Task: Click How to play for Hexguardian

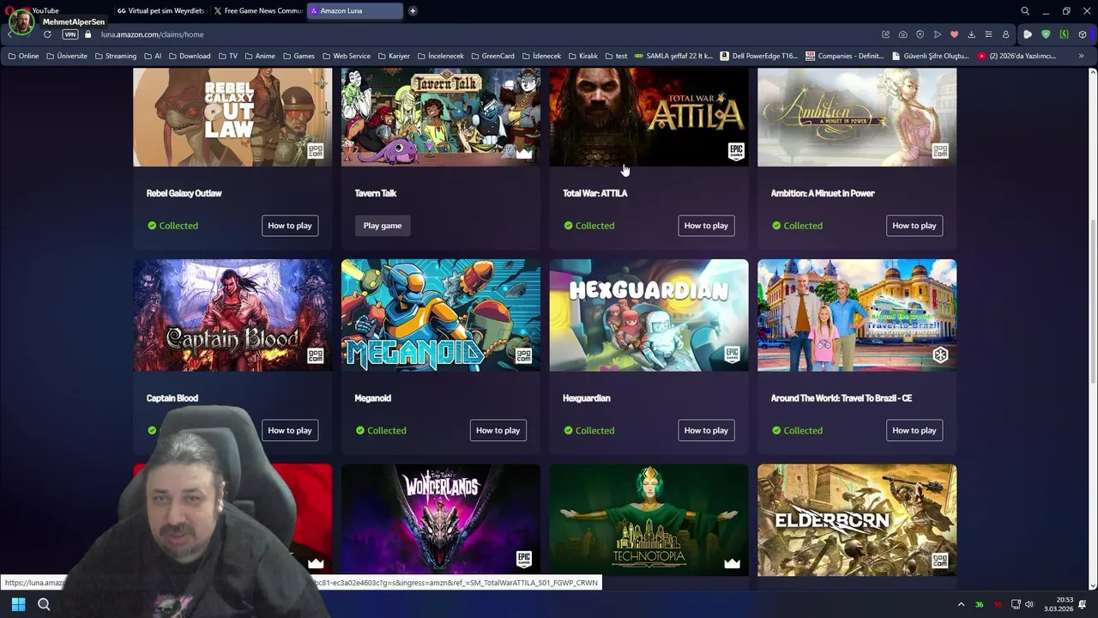Action: [706, 431]
